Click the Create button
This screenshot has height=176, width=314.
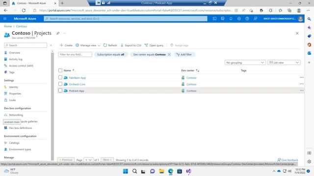tap(66, 45)
